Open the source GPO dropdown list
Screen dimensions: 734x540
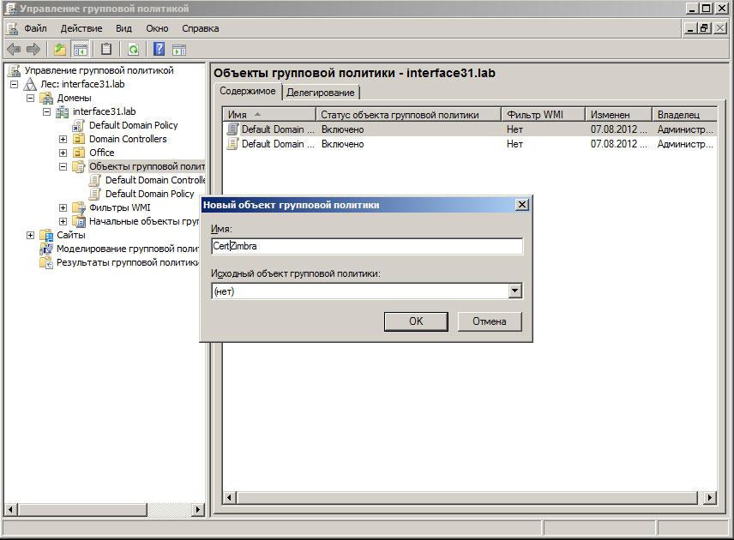coord(514,291)
